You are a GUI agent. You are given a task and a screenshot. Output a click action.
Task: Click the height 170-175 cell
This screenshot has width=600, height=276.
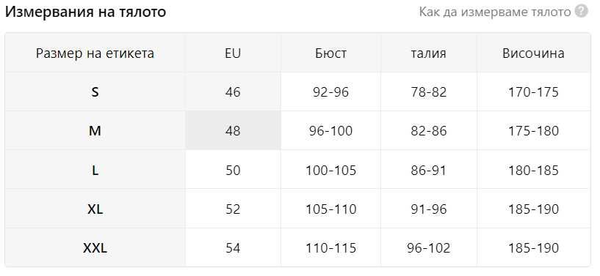(533, 92)
